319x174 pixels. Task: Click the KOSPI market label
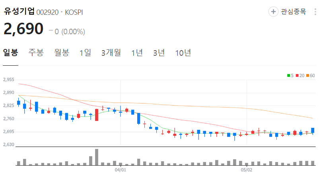(74, 12)
